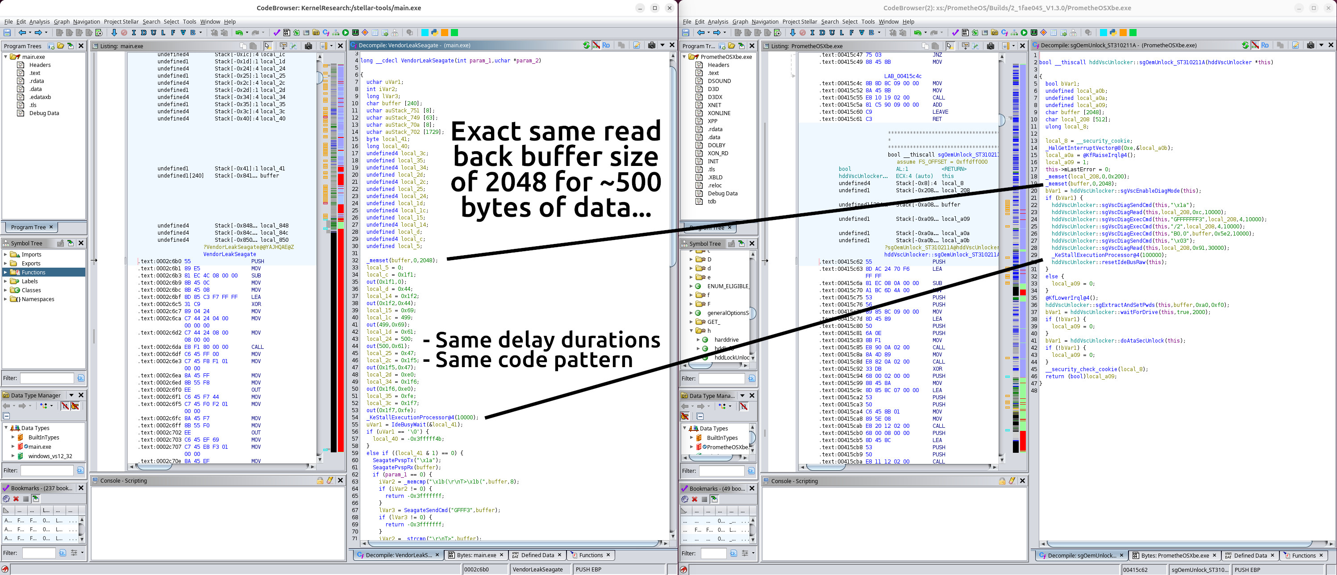Image resolution: width=1337 pixels, height=575 pixels.
Task: Select harddrive item in PrometheOSXbe Symbol Tree
Action: [726, 339]
